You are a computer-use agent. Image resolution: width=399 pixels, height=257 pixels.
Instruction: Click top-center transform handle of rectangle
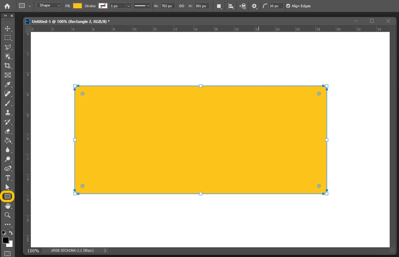[201, 86]
